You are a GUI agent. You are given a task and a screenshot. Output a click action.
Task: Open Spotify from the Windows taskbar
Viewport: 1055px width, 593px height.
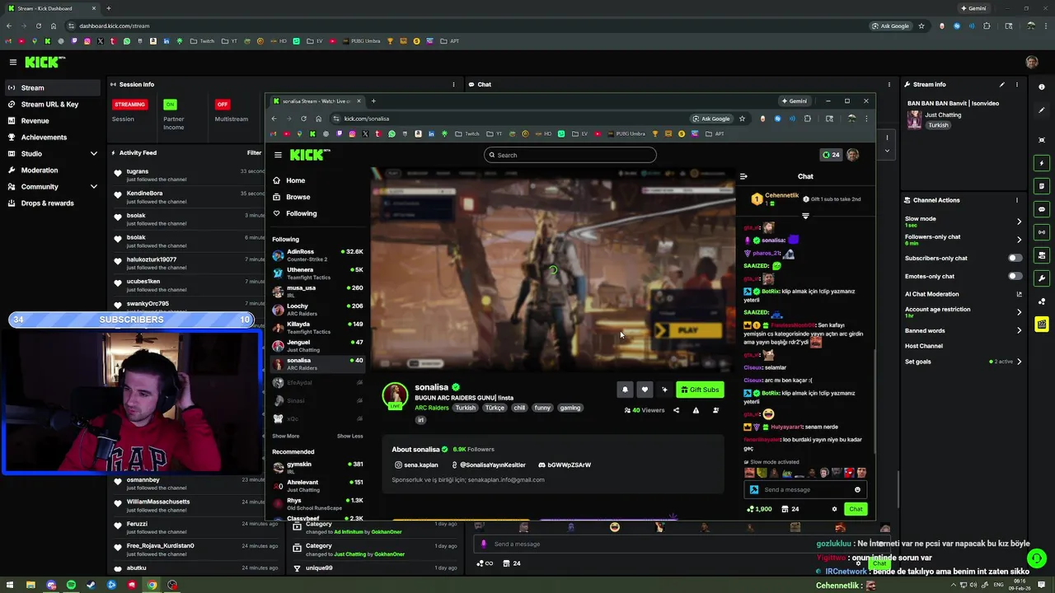click(71, 586)
